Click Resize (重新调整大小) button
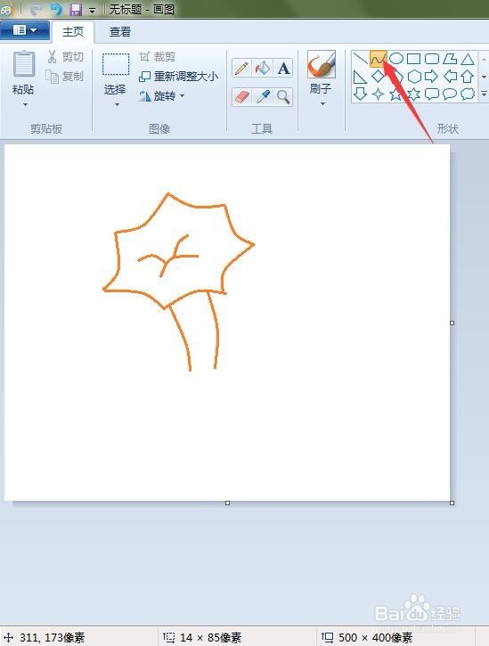The width and height of the screenshot is (489, 646). pyautogui.click(x=179, y=77)
